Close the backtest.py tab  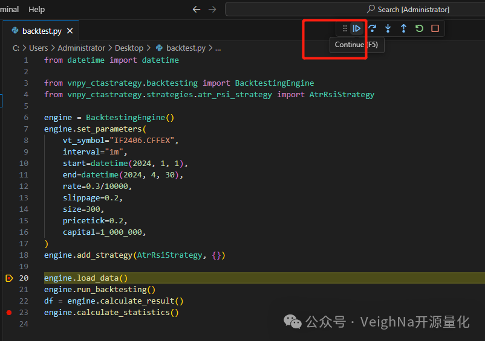coord(70,31)
